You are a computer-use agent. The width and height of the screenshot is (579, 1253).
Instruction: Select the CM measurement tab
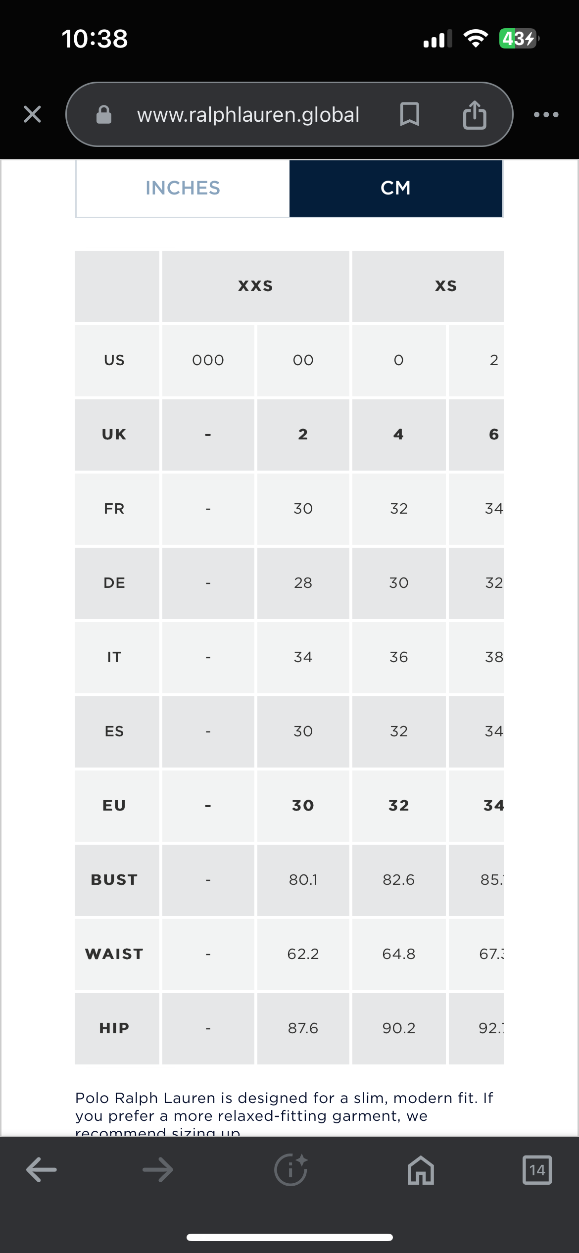(396, 188)
